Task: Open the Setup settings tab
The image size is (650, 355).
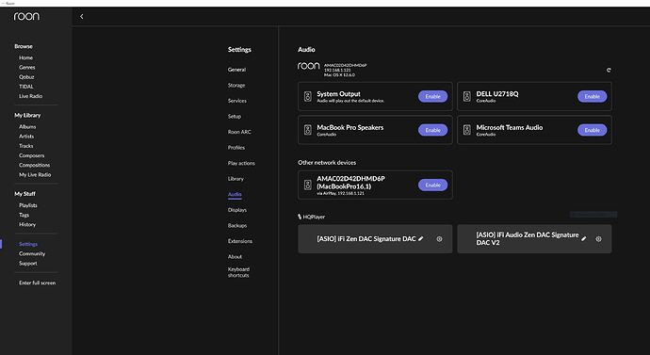Action: click(235, 117)
